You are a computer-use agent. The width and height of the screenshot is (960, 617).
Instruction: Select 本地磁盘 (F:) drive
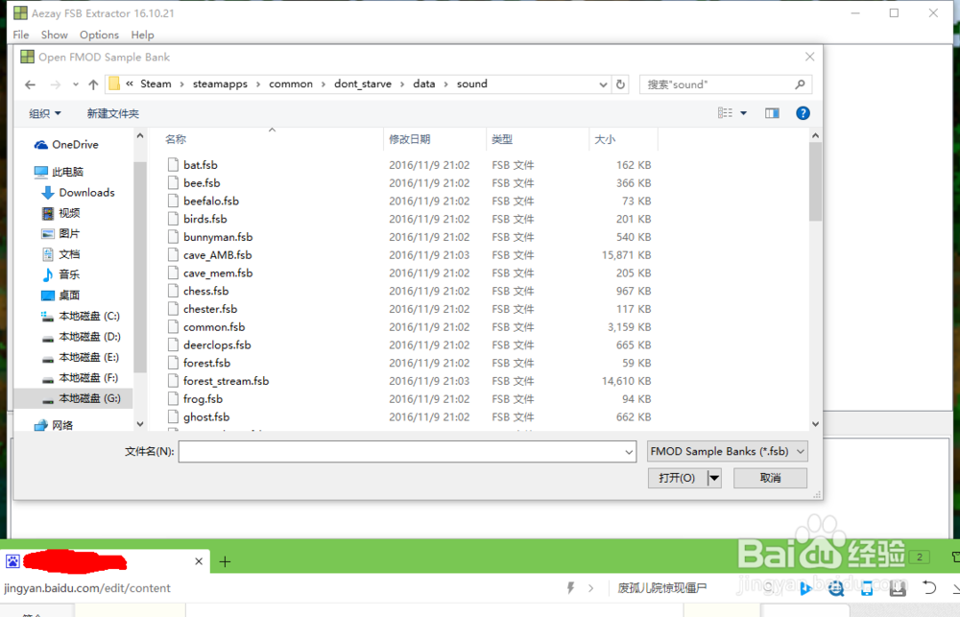80,378
